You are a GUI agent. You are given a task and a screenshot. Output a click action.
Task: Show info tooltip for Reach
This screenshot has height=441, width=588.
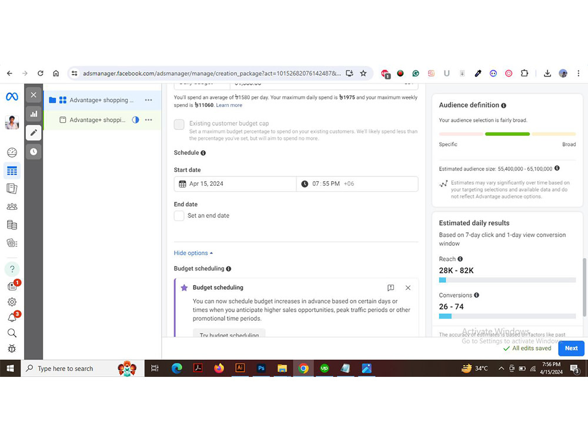[x=460, y=259]
